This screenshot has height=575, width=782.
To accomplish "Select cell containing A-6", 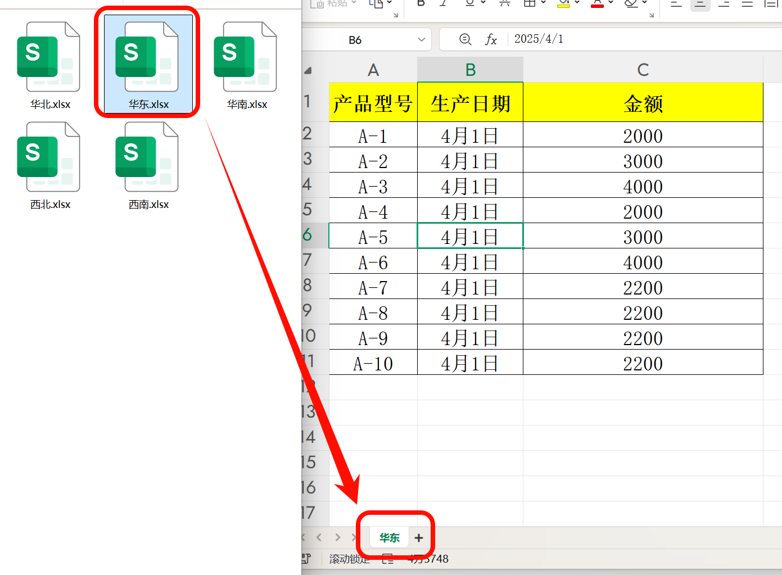I will click(373, 261).
